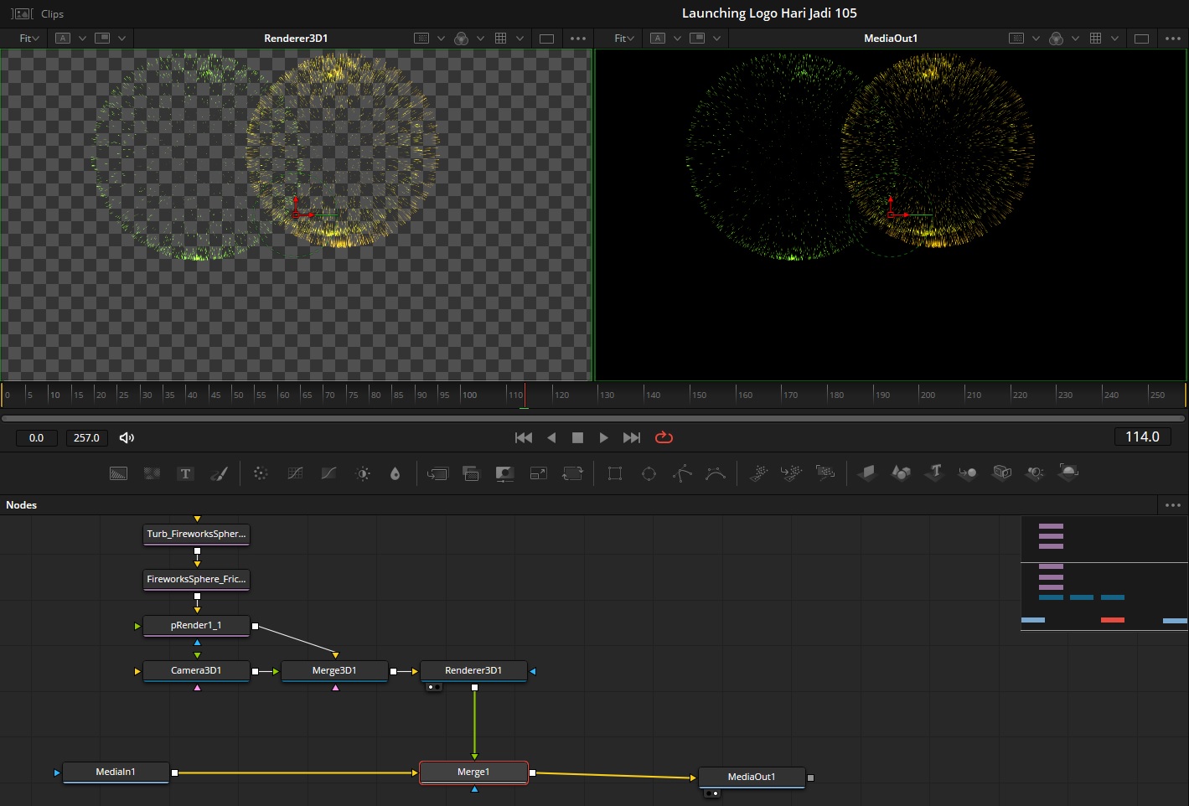1189x806 pixels.
Task: Add an Image Plane 3D node
Action: (x=867, y=473)
